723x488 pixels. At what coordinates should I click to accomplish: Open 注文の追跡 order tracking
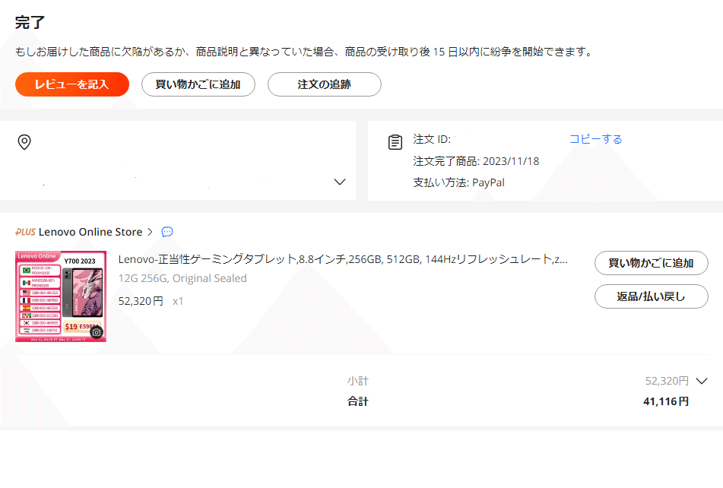[324, 84]
